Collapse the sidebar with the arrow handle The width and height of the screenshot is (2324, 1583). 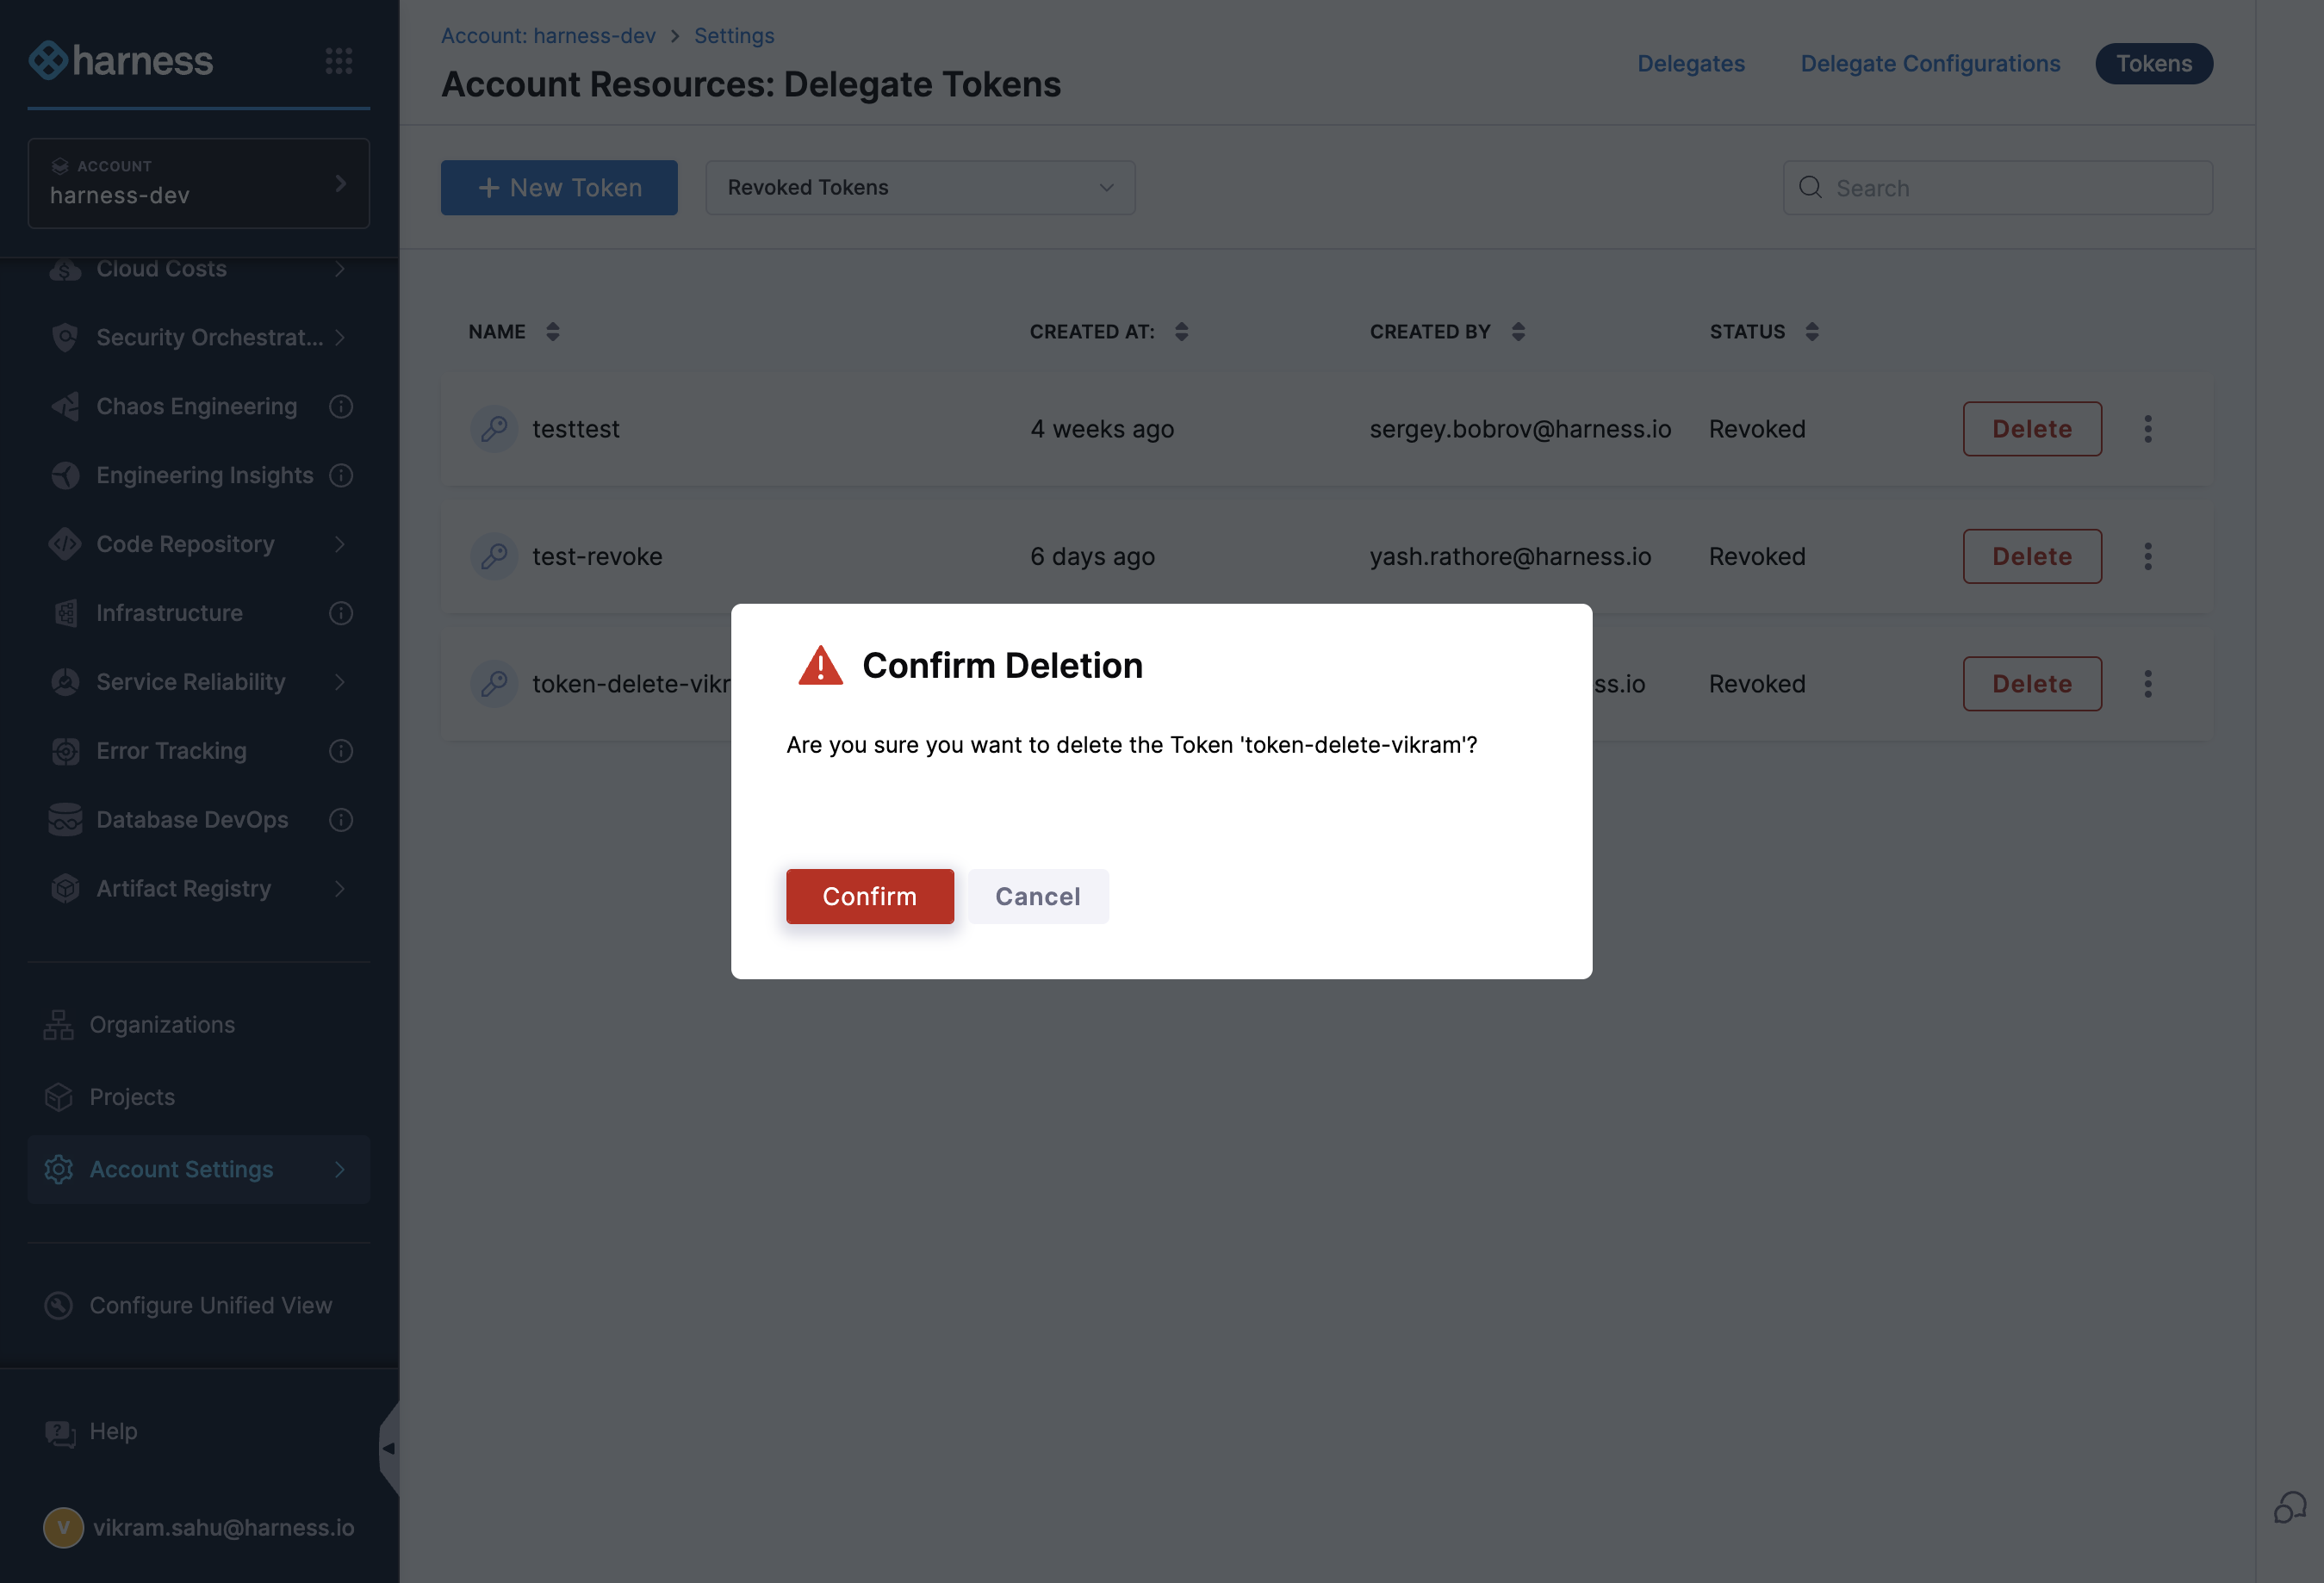[x=388, y=1448]
